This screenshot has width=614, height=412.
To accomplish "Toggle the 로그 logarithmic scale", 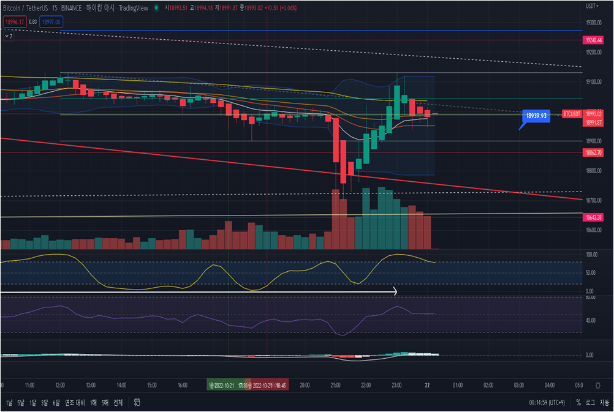I will tap(590, 402).
